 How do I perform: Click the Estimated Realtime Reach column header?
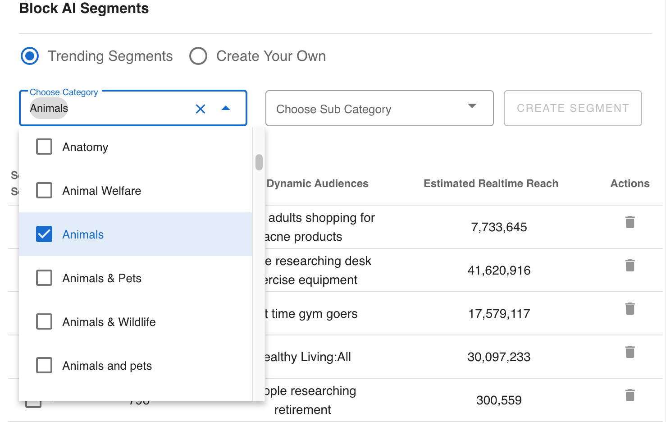[x=491, y=183]
